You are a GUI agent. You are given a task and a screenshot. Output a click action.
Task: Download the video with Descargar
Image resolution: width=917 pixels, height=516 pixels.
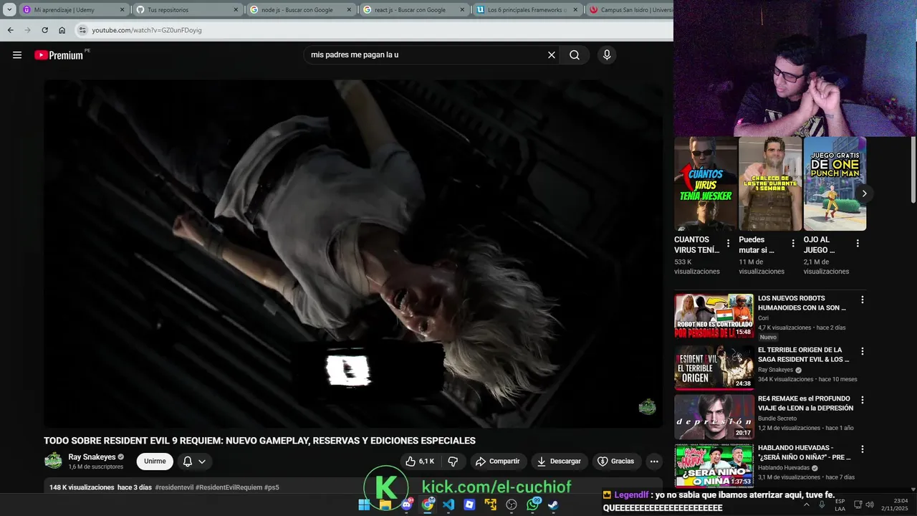pos(560,462)
